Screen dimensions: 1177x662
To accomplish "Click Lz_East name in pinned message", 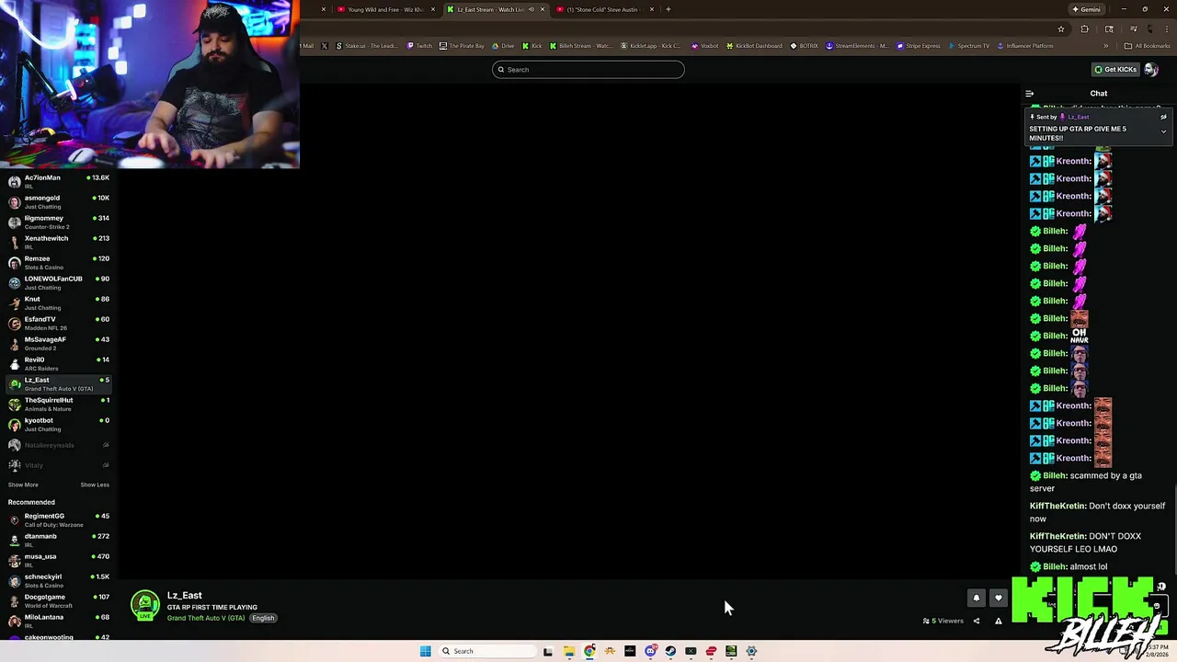I will [1078, 117].
